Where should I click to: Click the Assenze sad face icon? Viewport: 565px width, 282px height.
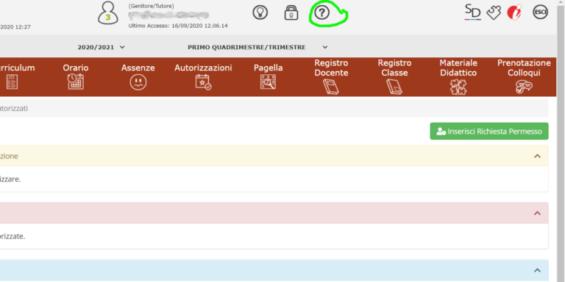[x=138, y=82]
